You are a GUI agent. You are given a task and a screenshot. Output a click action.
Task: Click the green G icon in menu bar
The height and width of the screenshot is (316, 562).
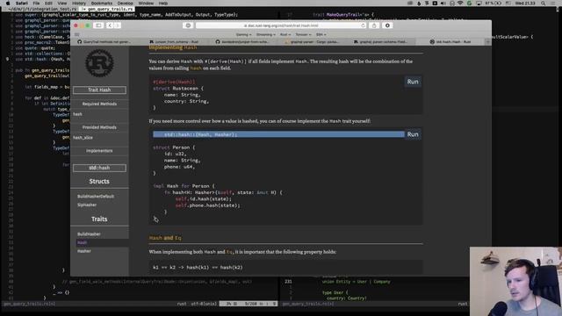[x=469, y=4]
